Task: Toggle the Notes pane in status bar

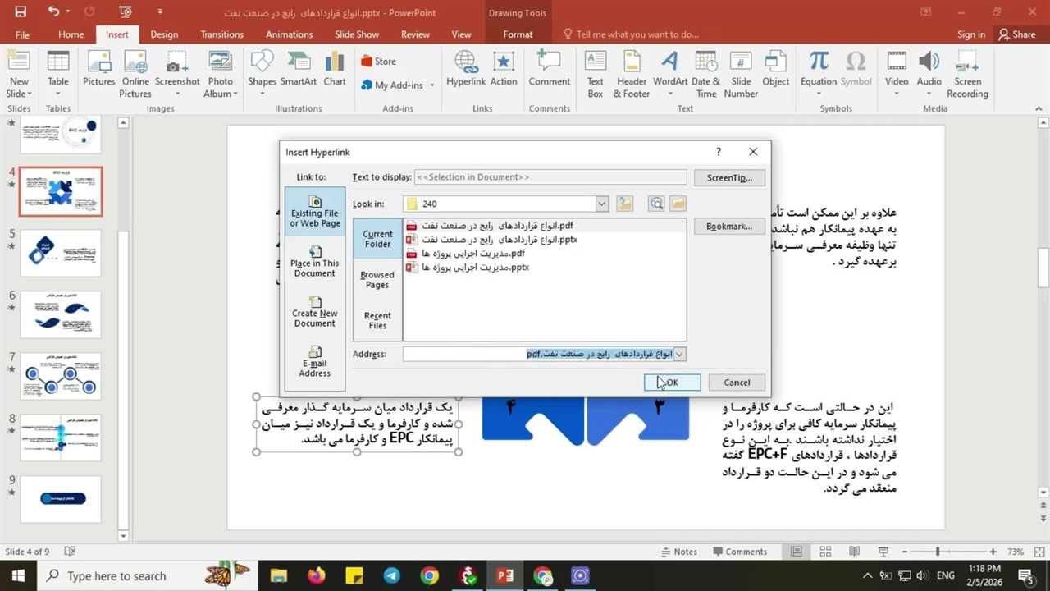Action: (x=678, y=552)
